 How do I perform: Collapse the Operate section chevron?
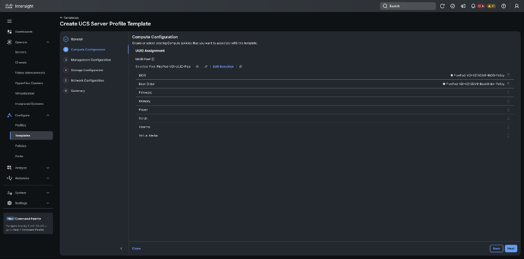(48, 42)
